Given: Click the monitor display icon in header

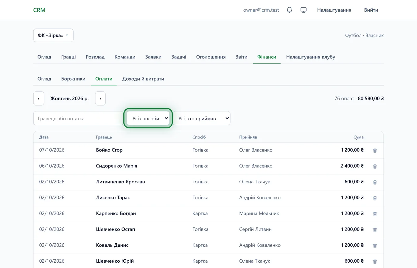Looking at the screenshot, I should (304, 10).
